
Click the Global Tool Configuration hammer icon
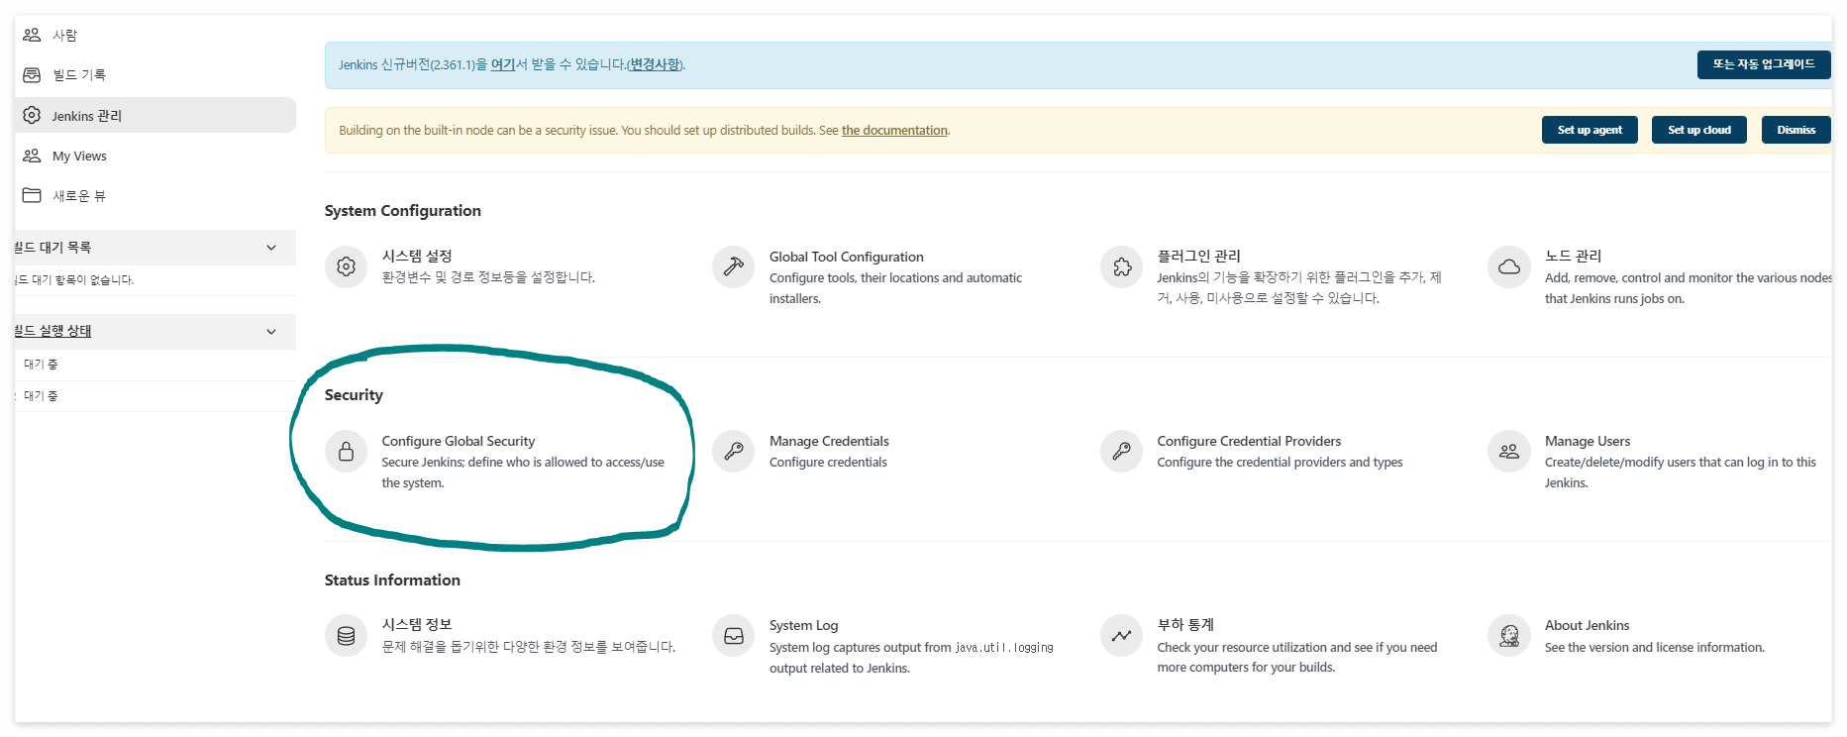(x=733, y=266)
